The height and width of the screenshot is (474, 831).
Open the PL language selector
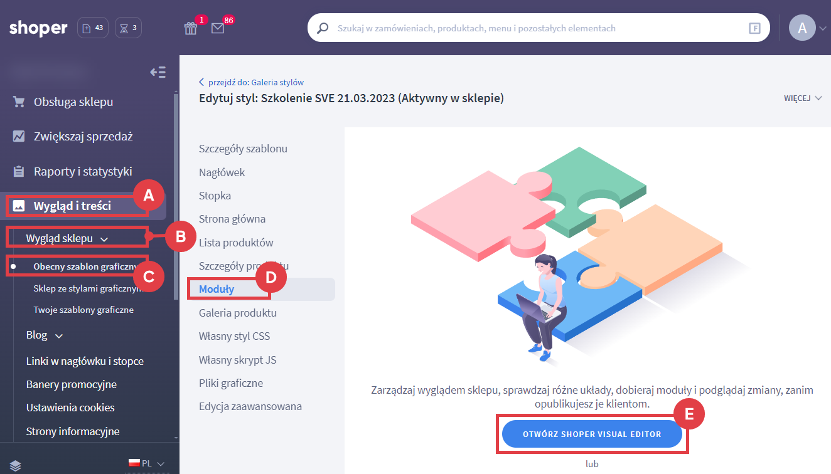[146, 463]
